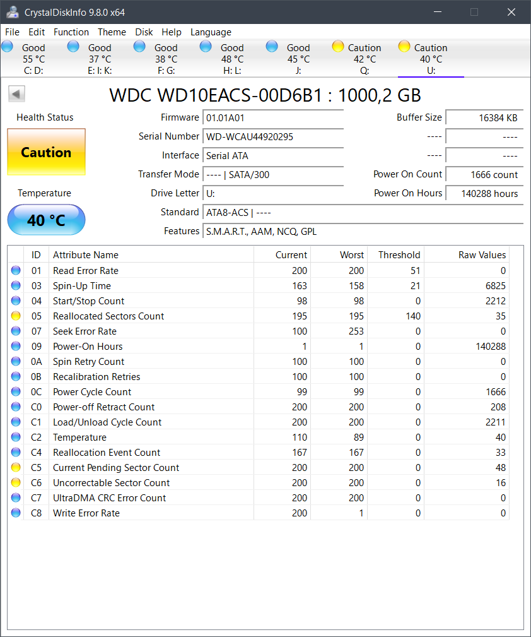531x637 pixels.
Task: Open the Language menu
Action: [x=211, y=32]
